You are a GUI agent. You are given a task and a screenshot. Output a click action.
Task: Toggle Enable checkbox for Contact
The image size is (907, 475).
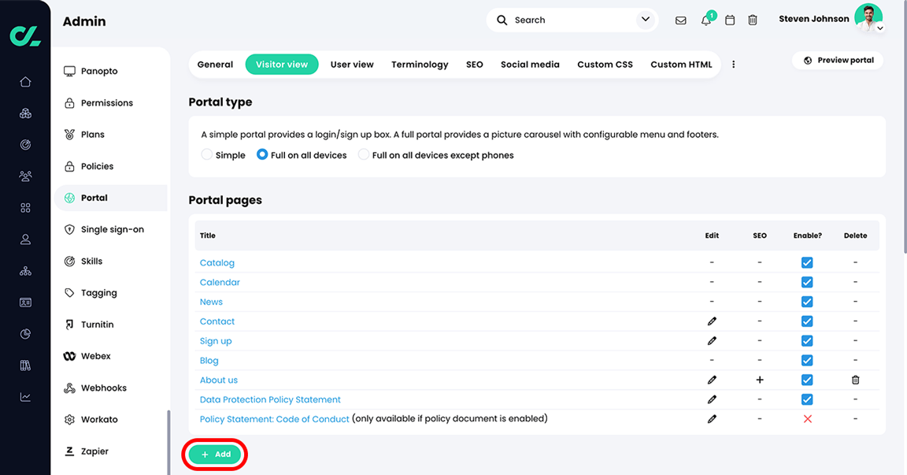pos(807,321)
